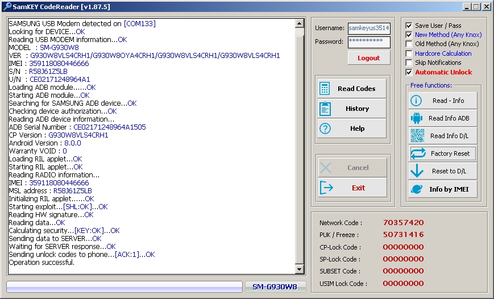
Task: Click the Info by IMEI globe icon
Action: click(417, 189)
